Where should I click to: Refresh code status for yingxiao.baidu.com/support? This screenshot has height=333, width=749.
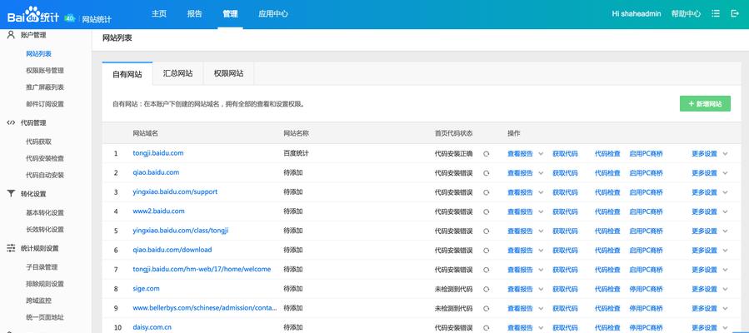[x=487, y=192]
